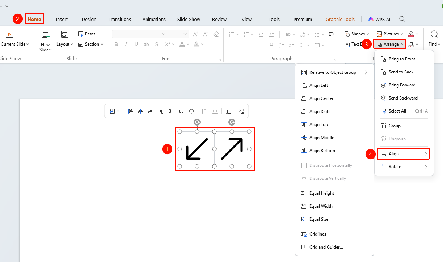Open the font name combo box

point(139,34)
